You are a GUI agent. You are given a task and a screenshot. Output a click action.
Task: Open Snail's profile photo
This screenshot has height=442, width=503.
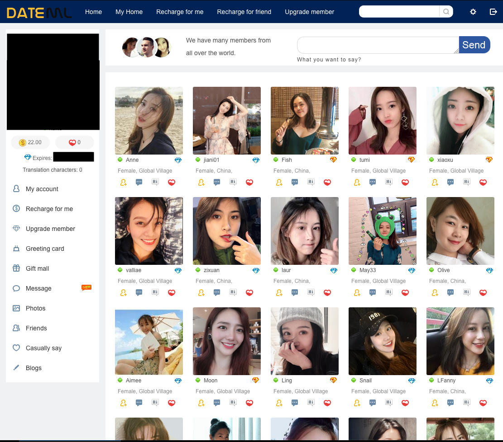click(x=383, y=341)
